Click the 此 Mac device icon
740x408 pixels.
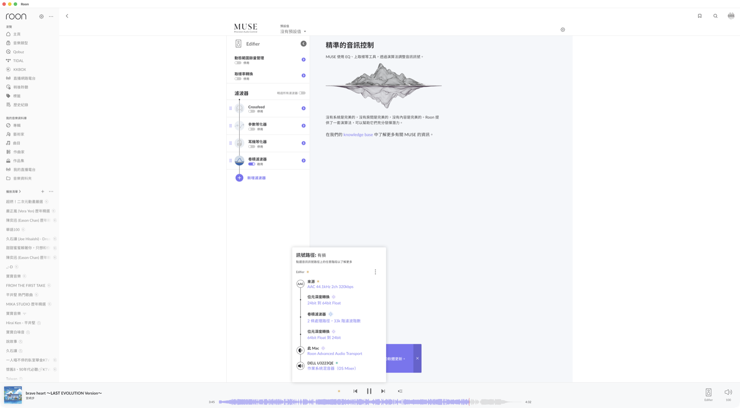(x=301, y=350)
